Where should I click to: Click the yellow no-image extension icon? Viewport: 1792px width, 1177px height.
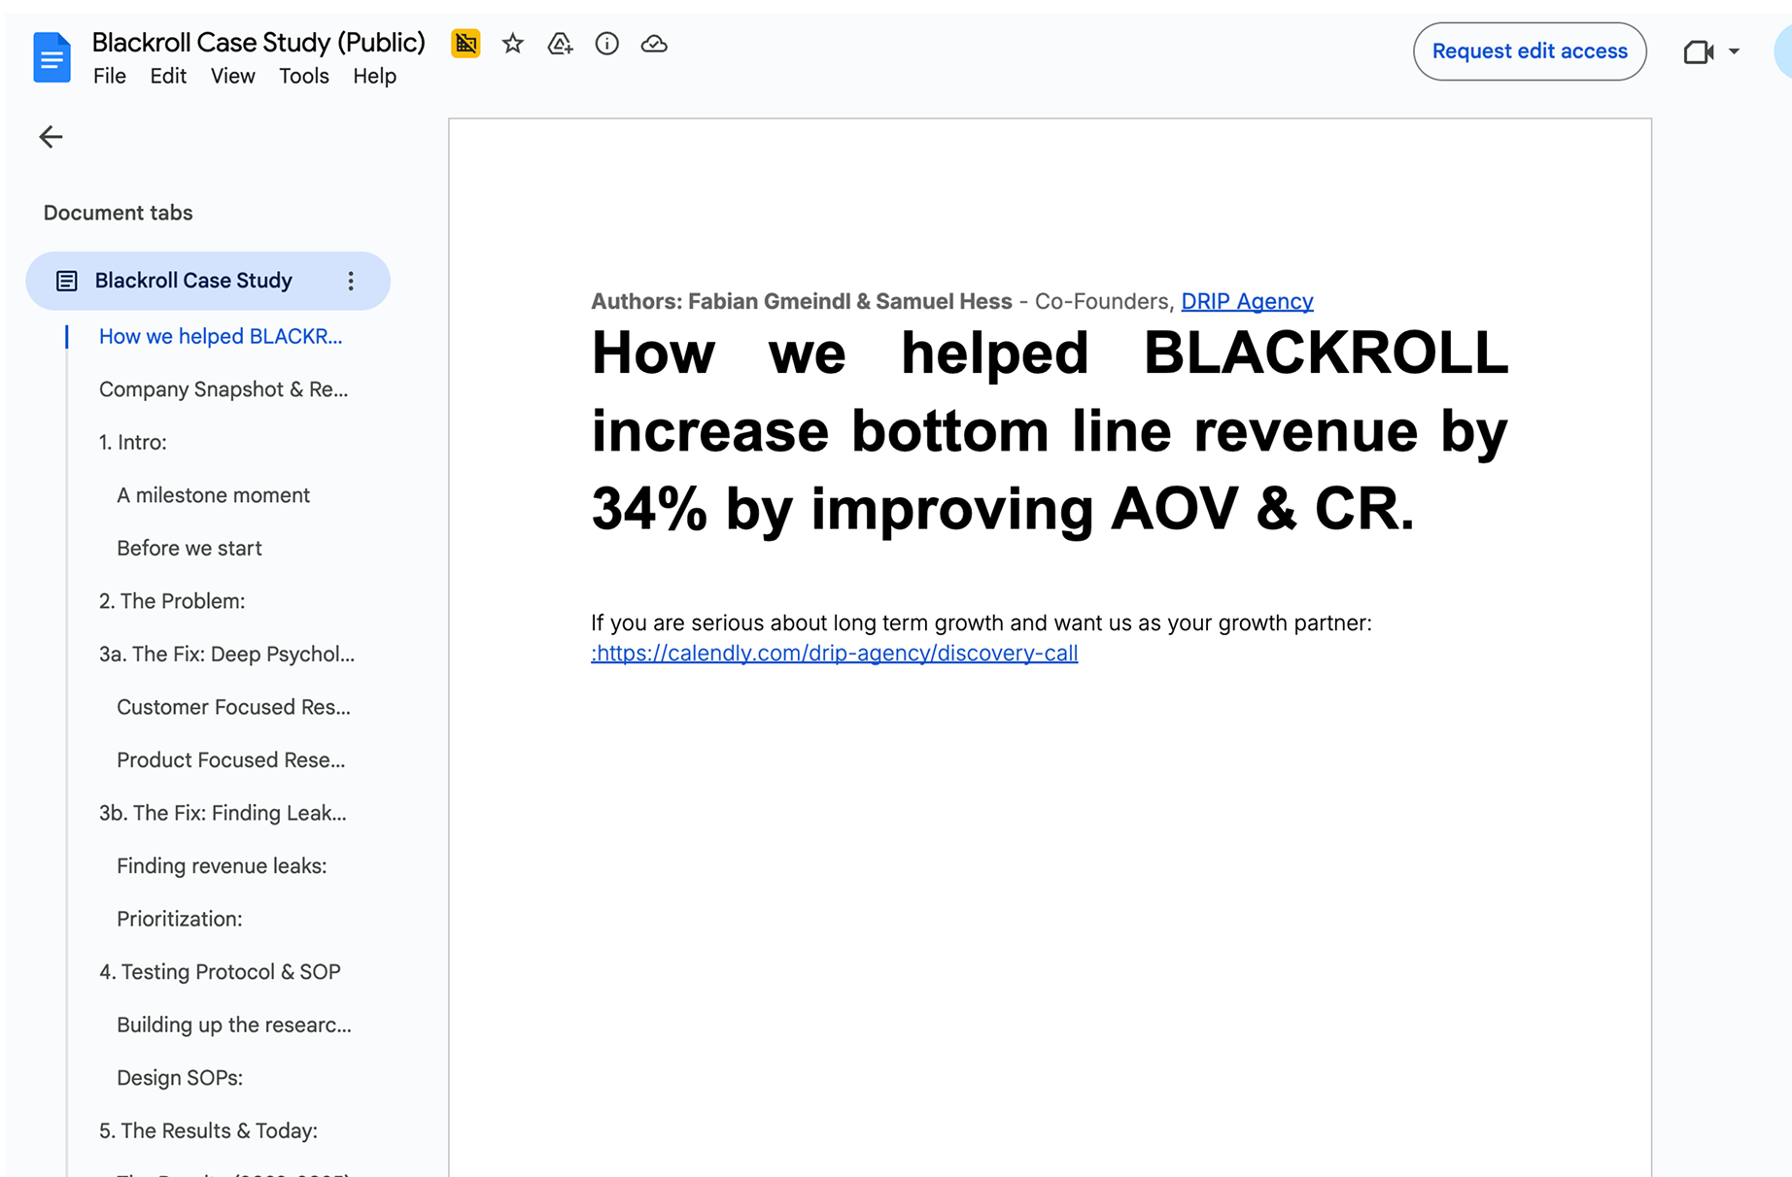pos(465,44)
